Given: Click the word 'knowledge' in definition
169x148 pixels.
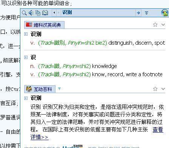Looking at the screenshot, I should (104, 66).
